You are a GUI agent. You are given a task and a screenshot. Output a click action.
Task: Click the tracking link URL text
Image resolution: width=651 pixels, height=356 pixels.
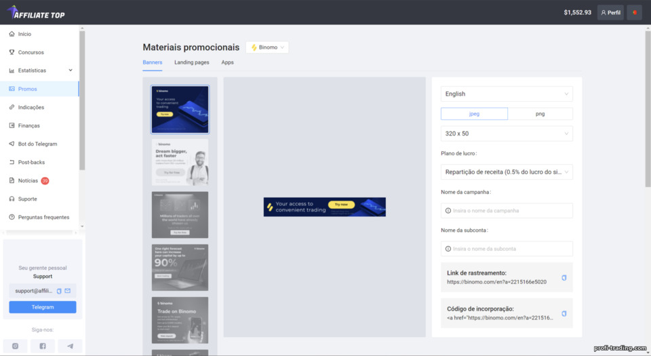496,281
